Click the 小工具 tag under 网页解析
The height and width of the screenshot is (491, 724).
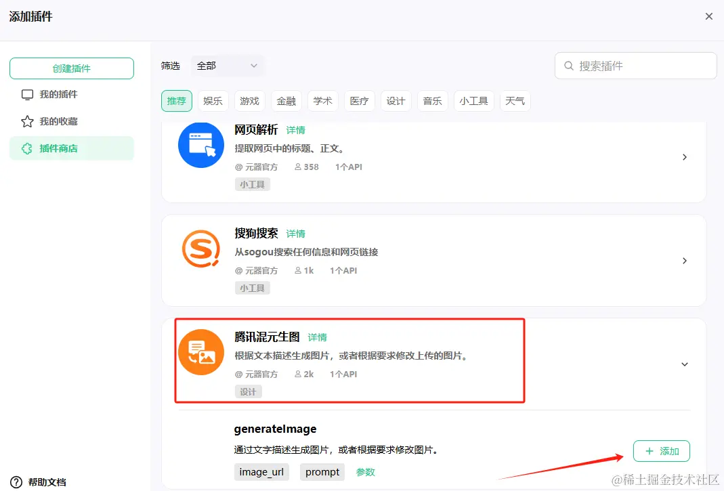click(252, 184)
